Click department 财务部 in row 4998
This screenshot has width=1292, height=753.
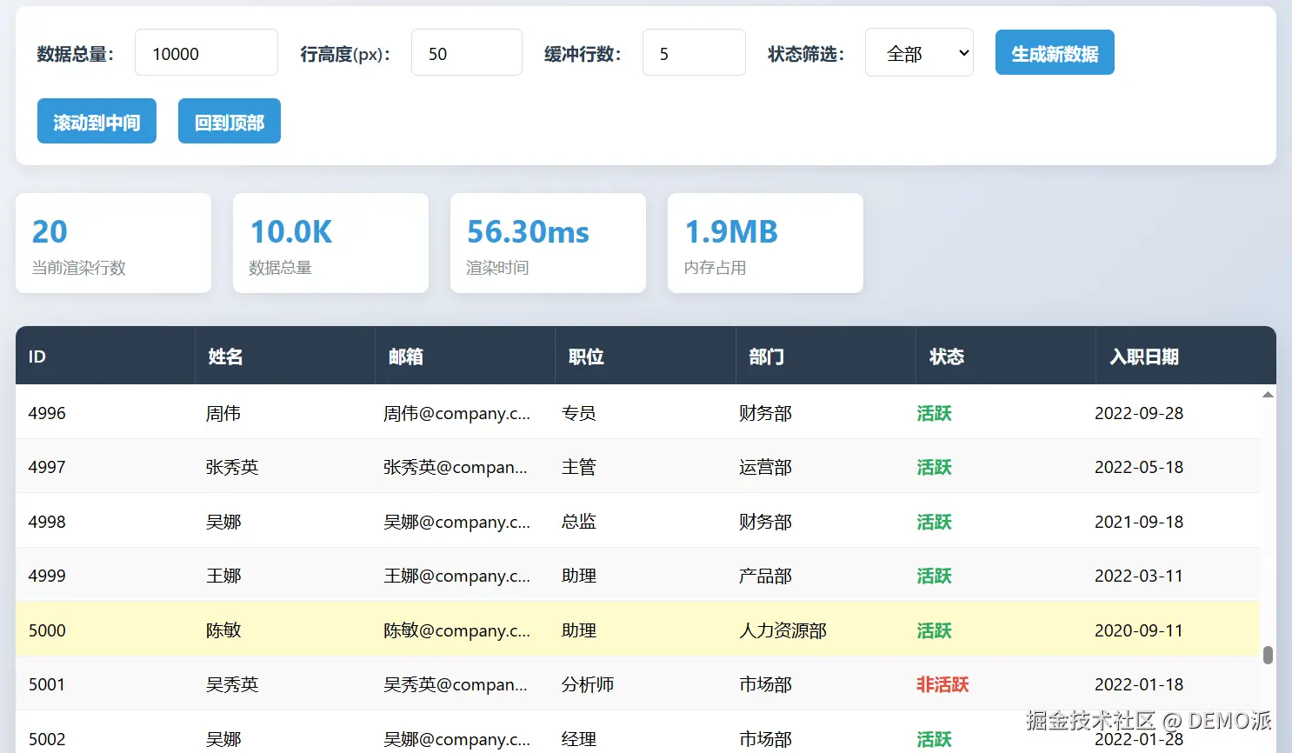click(765, 522)
